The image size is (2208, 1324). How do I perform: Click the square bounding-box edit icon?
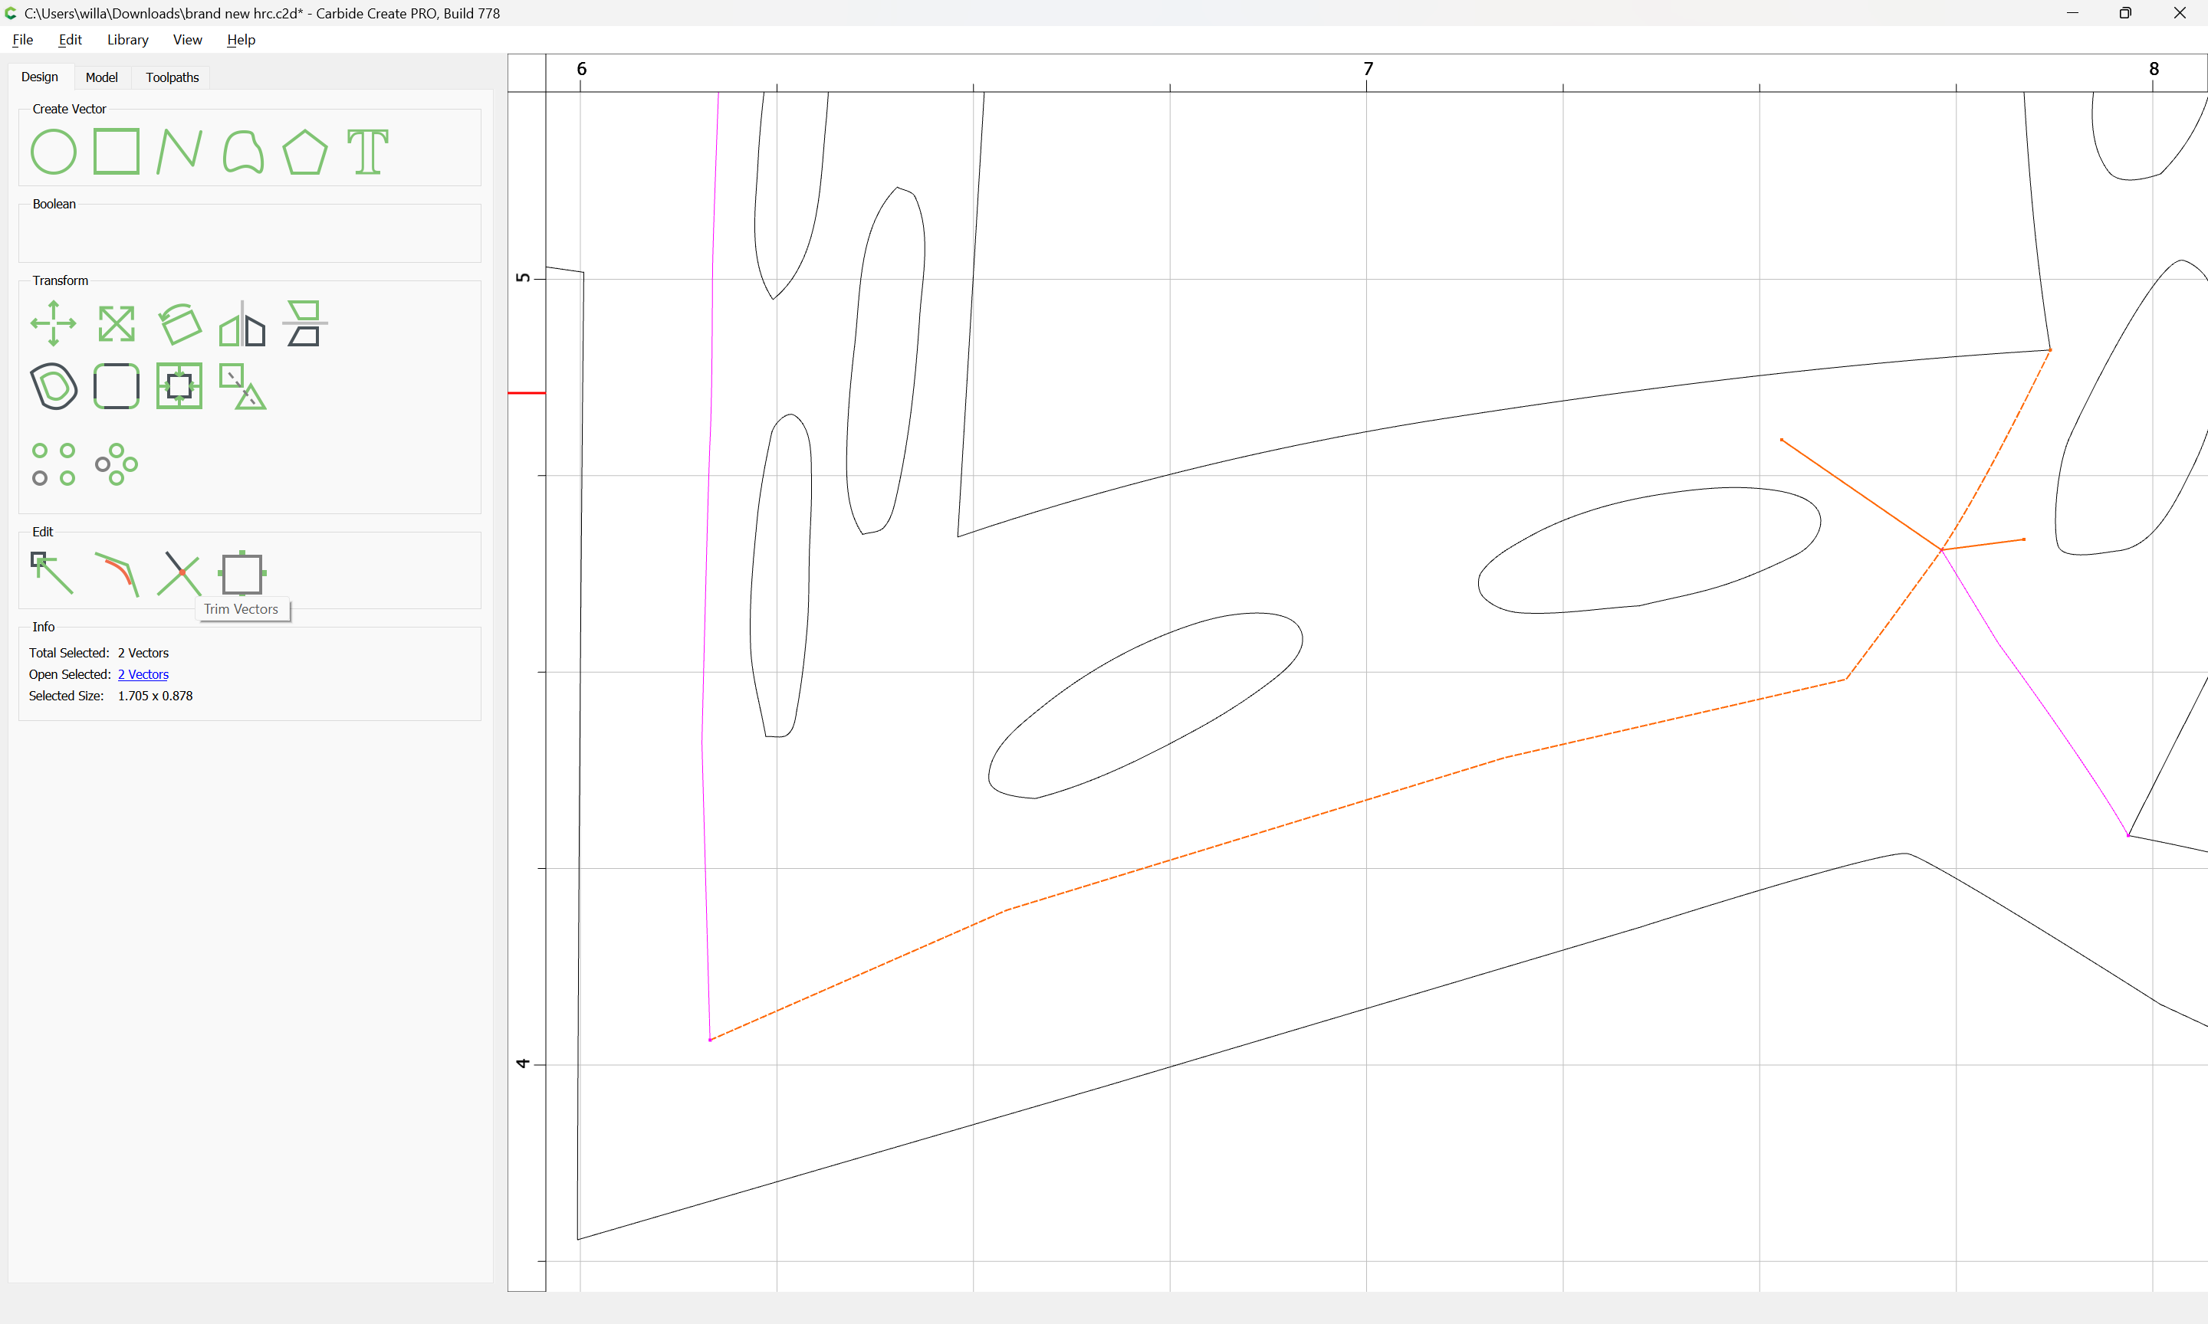(x=242, y=574)
